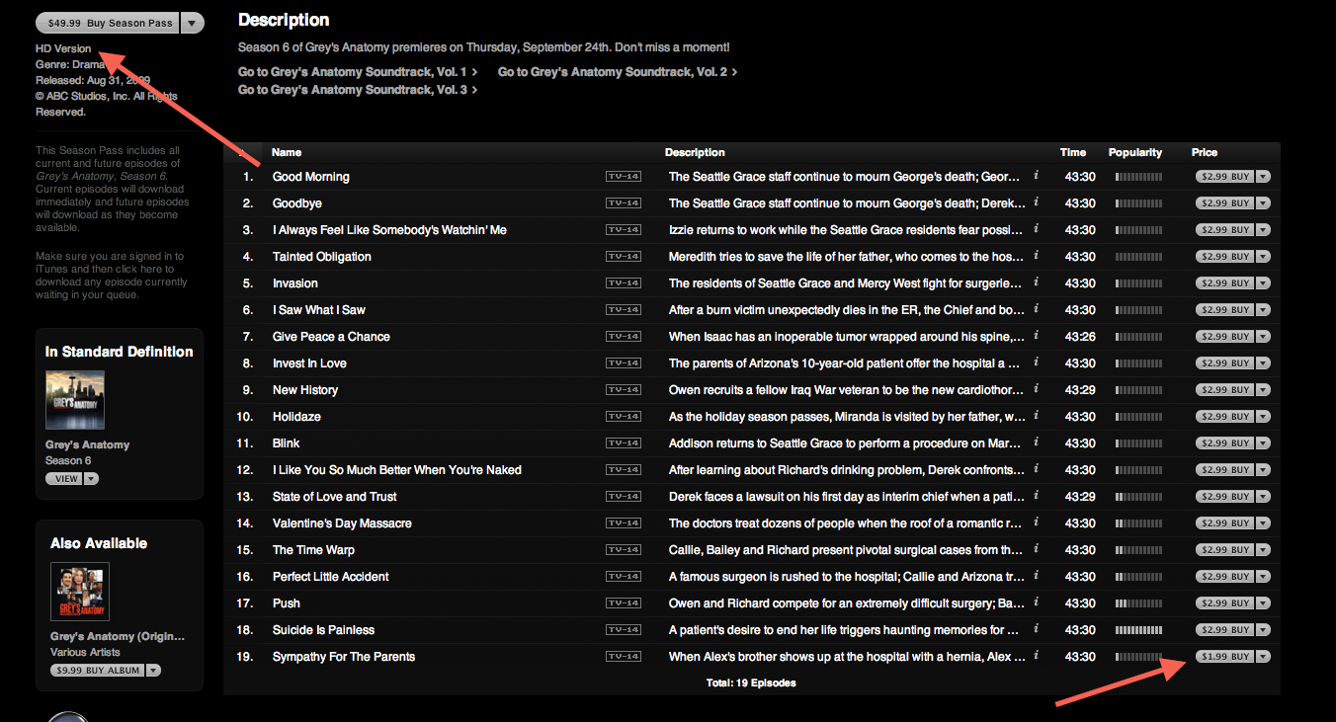The width and height of the screenshot is (1336, 722).
Task: Select episode 'I Always Feel Like Somebody's Watchin' Me'
Action: point(389,230)
